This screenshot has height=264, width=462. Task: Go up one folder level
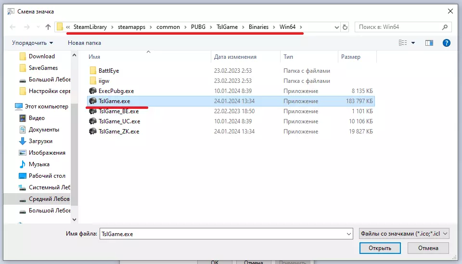coord(48,27)
